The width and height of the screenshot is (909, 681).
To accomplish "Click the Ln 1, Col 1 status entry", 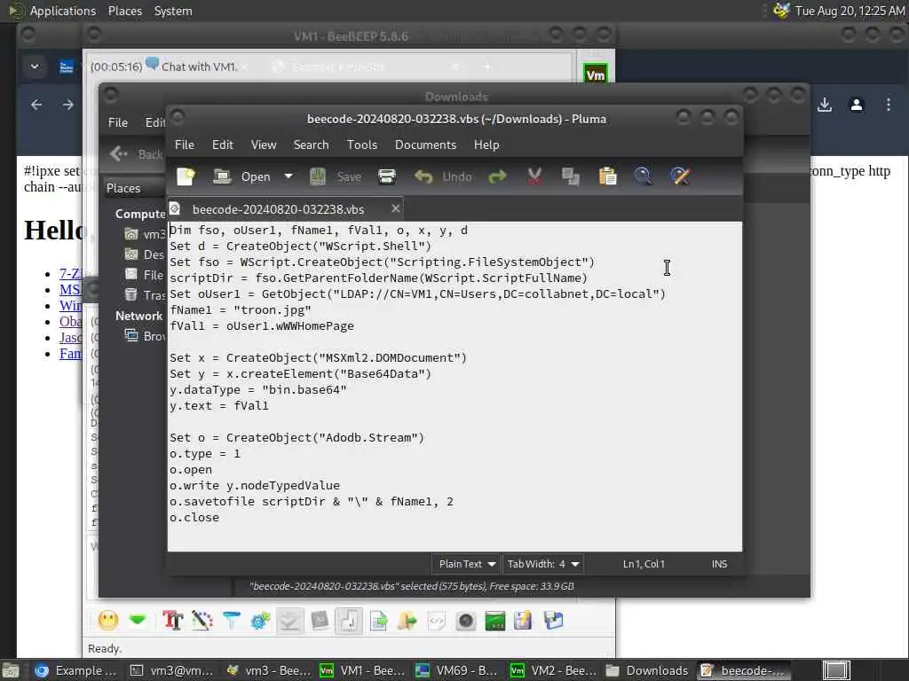I will pyautogui.click(x=644, y=563).
